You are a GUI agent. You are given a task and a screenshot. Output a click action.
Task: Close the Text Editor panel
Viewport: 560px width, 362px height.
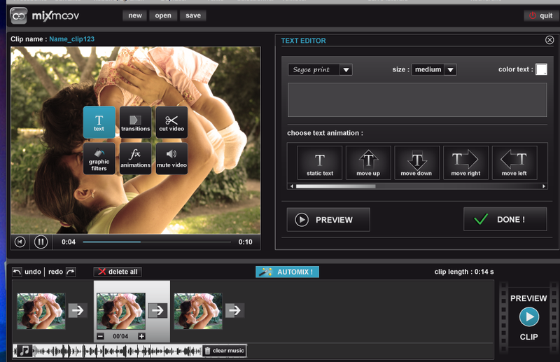pos(549,41)
